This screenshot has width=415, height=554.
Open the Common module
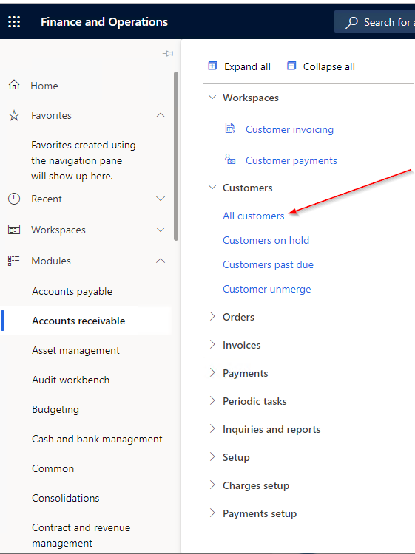click(53, 468)
